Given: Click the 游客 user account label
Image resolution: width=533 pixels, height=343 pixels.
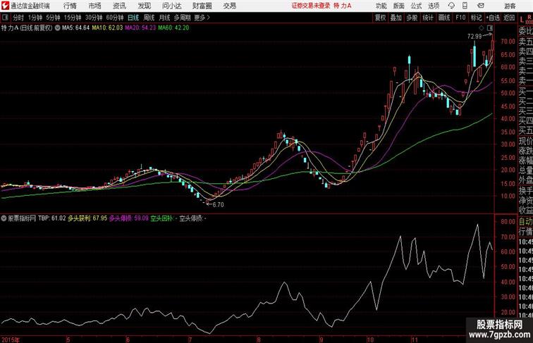Looking at the screenshot, I should (510, 6).
